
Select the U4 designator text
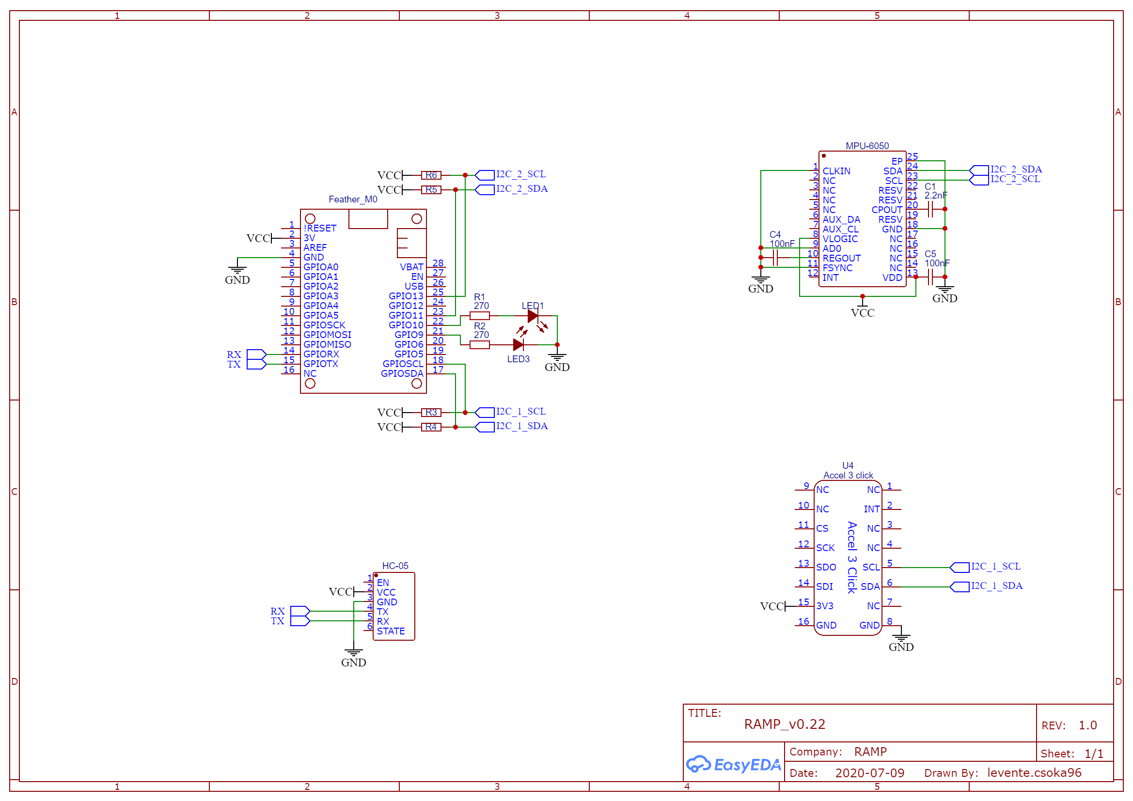[x=848, y=465]
